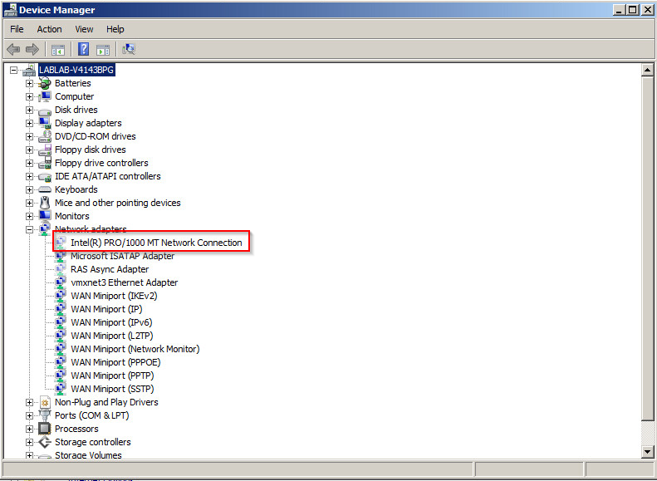Screen dimensions: 657x481
Task: Select the Batteries category icon
Action: pos(45,83)
